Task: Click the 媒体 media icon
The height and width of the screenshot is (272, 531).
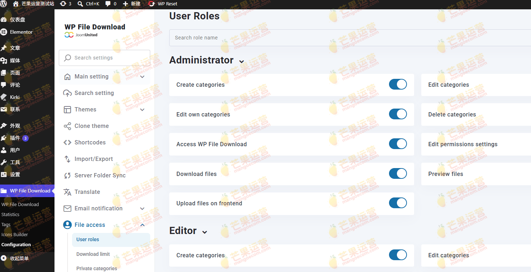Action: (x=4, y=61)
